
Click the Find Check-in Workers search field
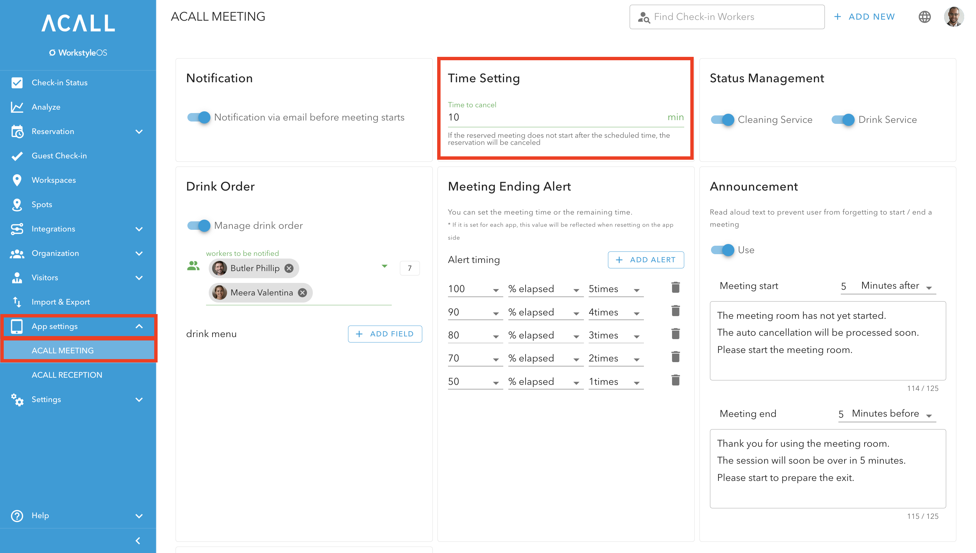pos(727,17)
